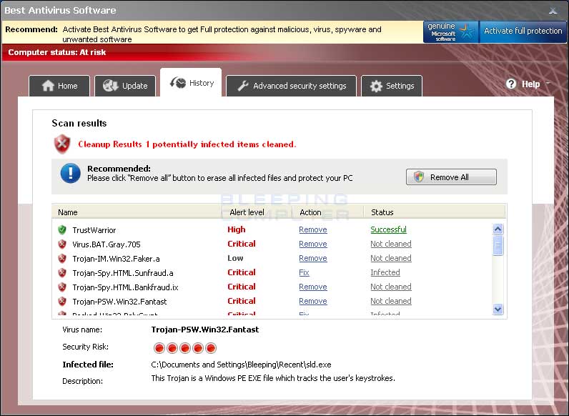Click the clock icon on History tab
Screen dimensions: 569x416
178,83
